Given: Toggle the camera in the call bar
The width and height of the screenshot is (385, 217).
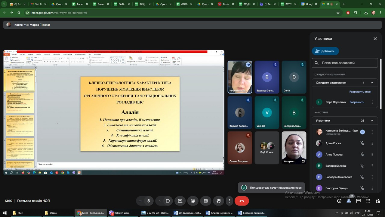Looking at the screenshot, I should point(168,201).
